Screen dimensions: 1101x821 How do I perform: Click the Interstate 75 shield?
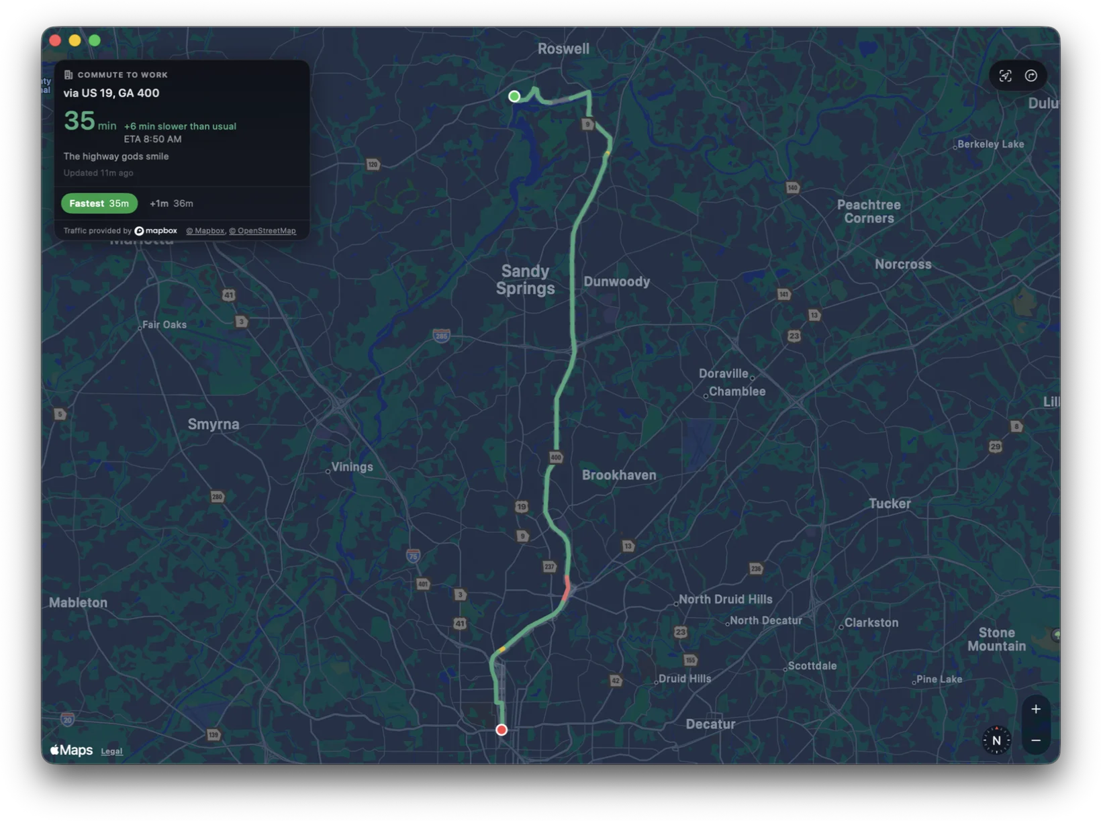[413, 556]
